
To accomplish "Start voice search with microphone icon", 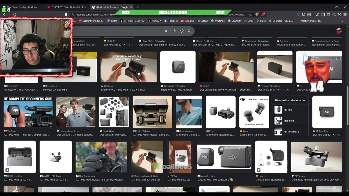I will [x=175, y=31].
